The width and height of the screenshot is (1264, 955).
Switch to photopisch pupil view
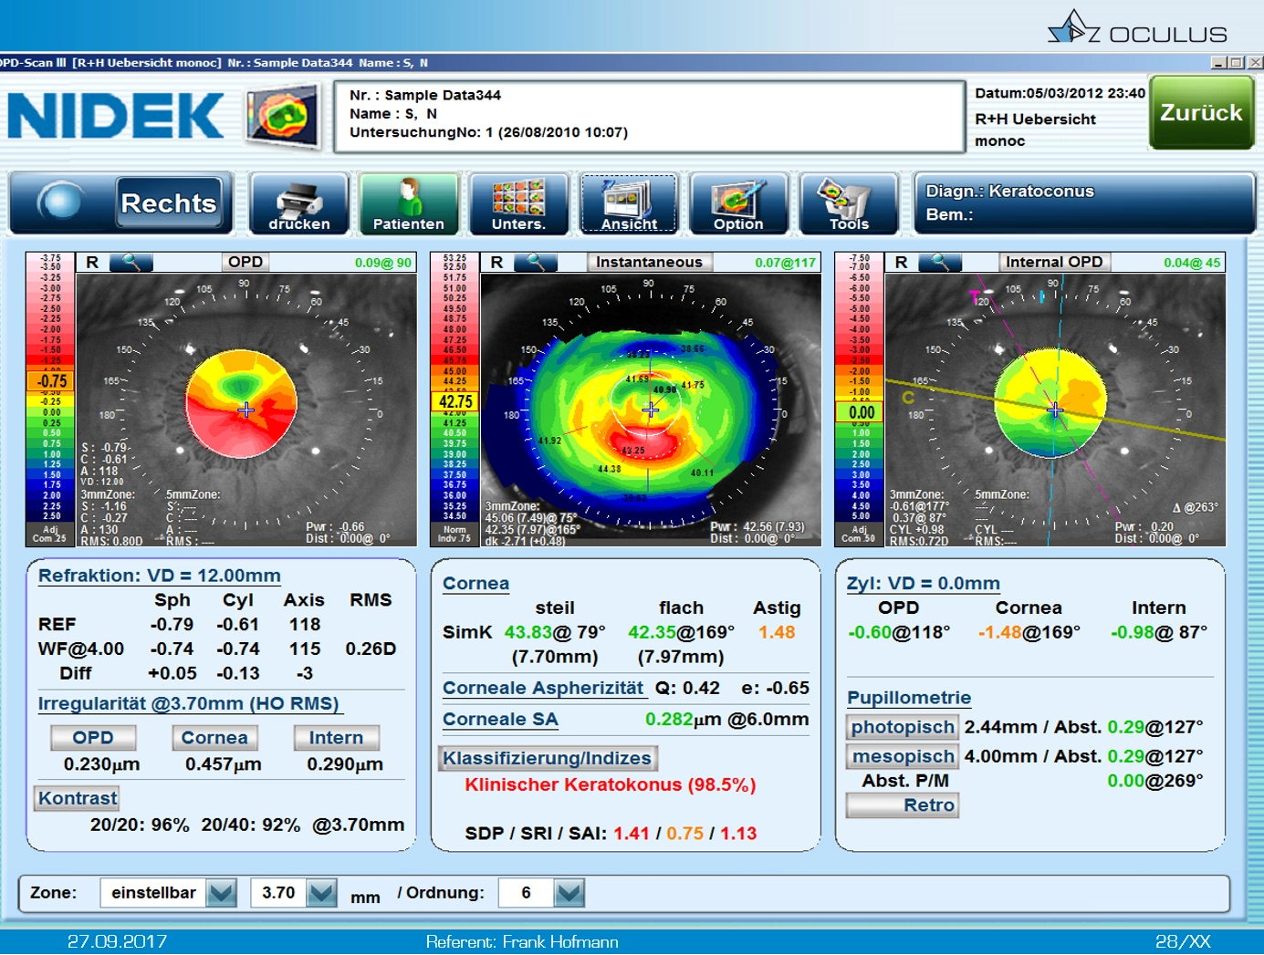click(x=903, y=727)
